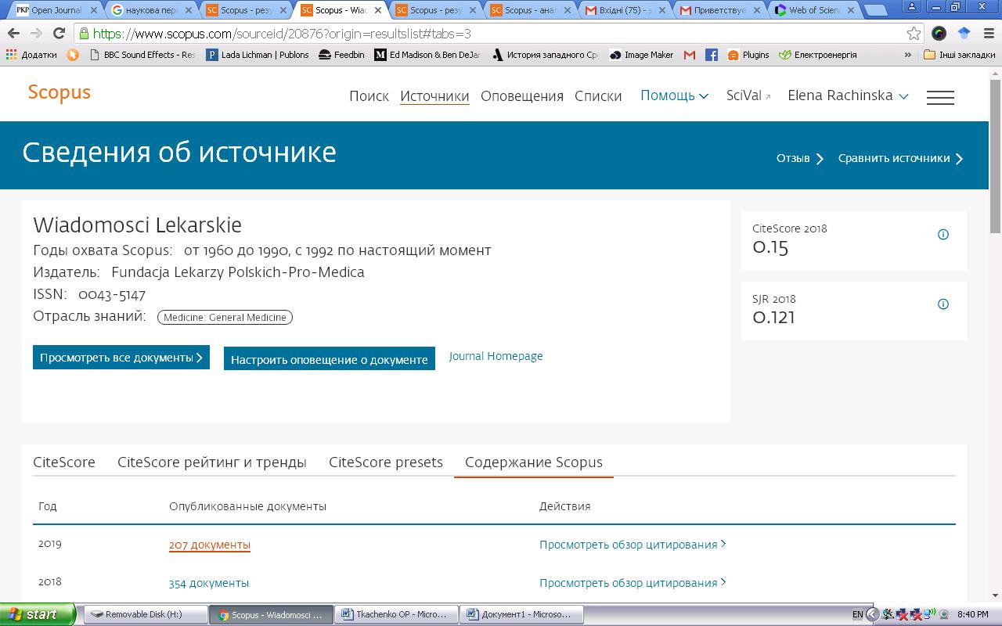Open the Scopus hamburger menu
Image resolution: width=1002 pixels, height=626 pixels.
coord(940,97)
